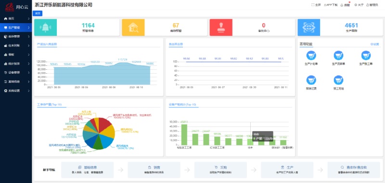Expand the 库存管理 sidebar menu
This screenshot has width=385, height=183.
(x=16, y=37)
